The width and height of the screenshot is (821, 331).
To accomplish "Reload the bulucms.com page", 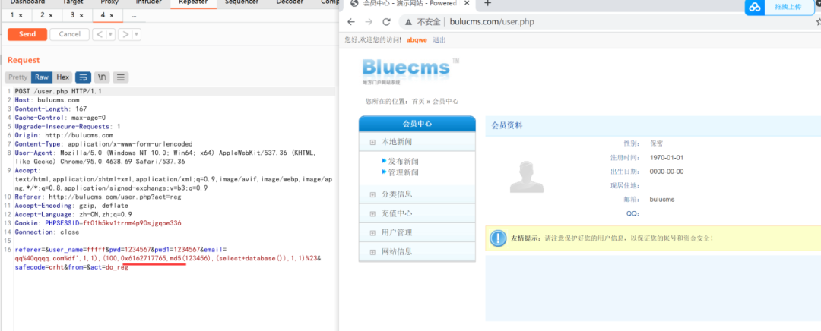I will point(386,22).
